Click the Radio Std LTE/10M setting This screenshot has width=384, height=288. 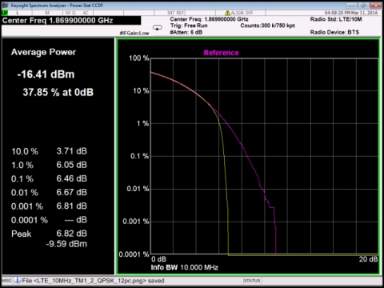pos(336,19)
